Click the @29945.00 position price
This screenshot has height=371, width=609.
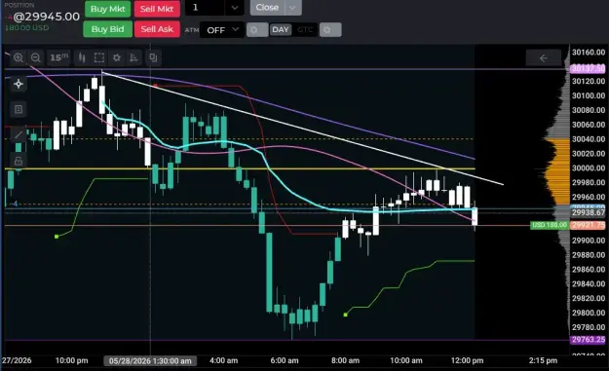coord(47,17)
